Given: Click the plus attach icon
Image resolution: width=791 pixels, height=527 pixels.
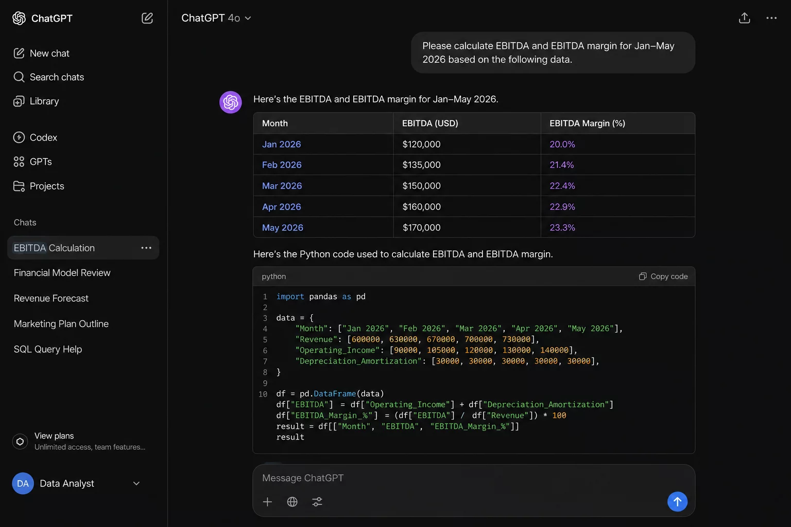Looking at the screenshot, I should tap(267, 502).
